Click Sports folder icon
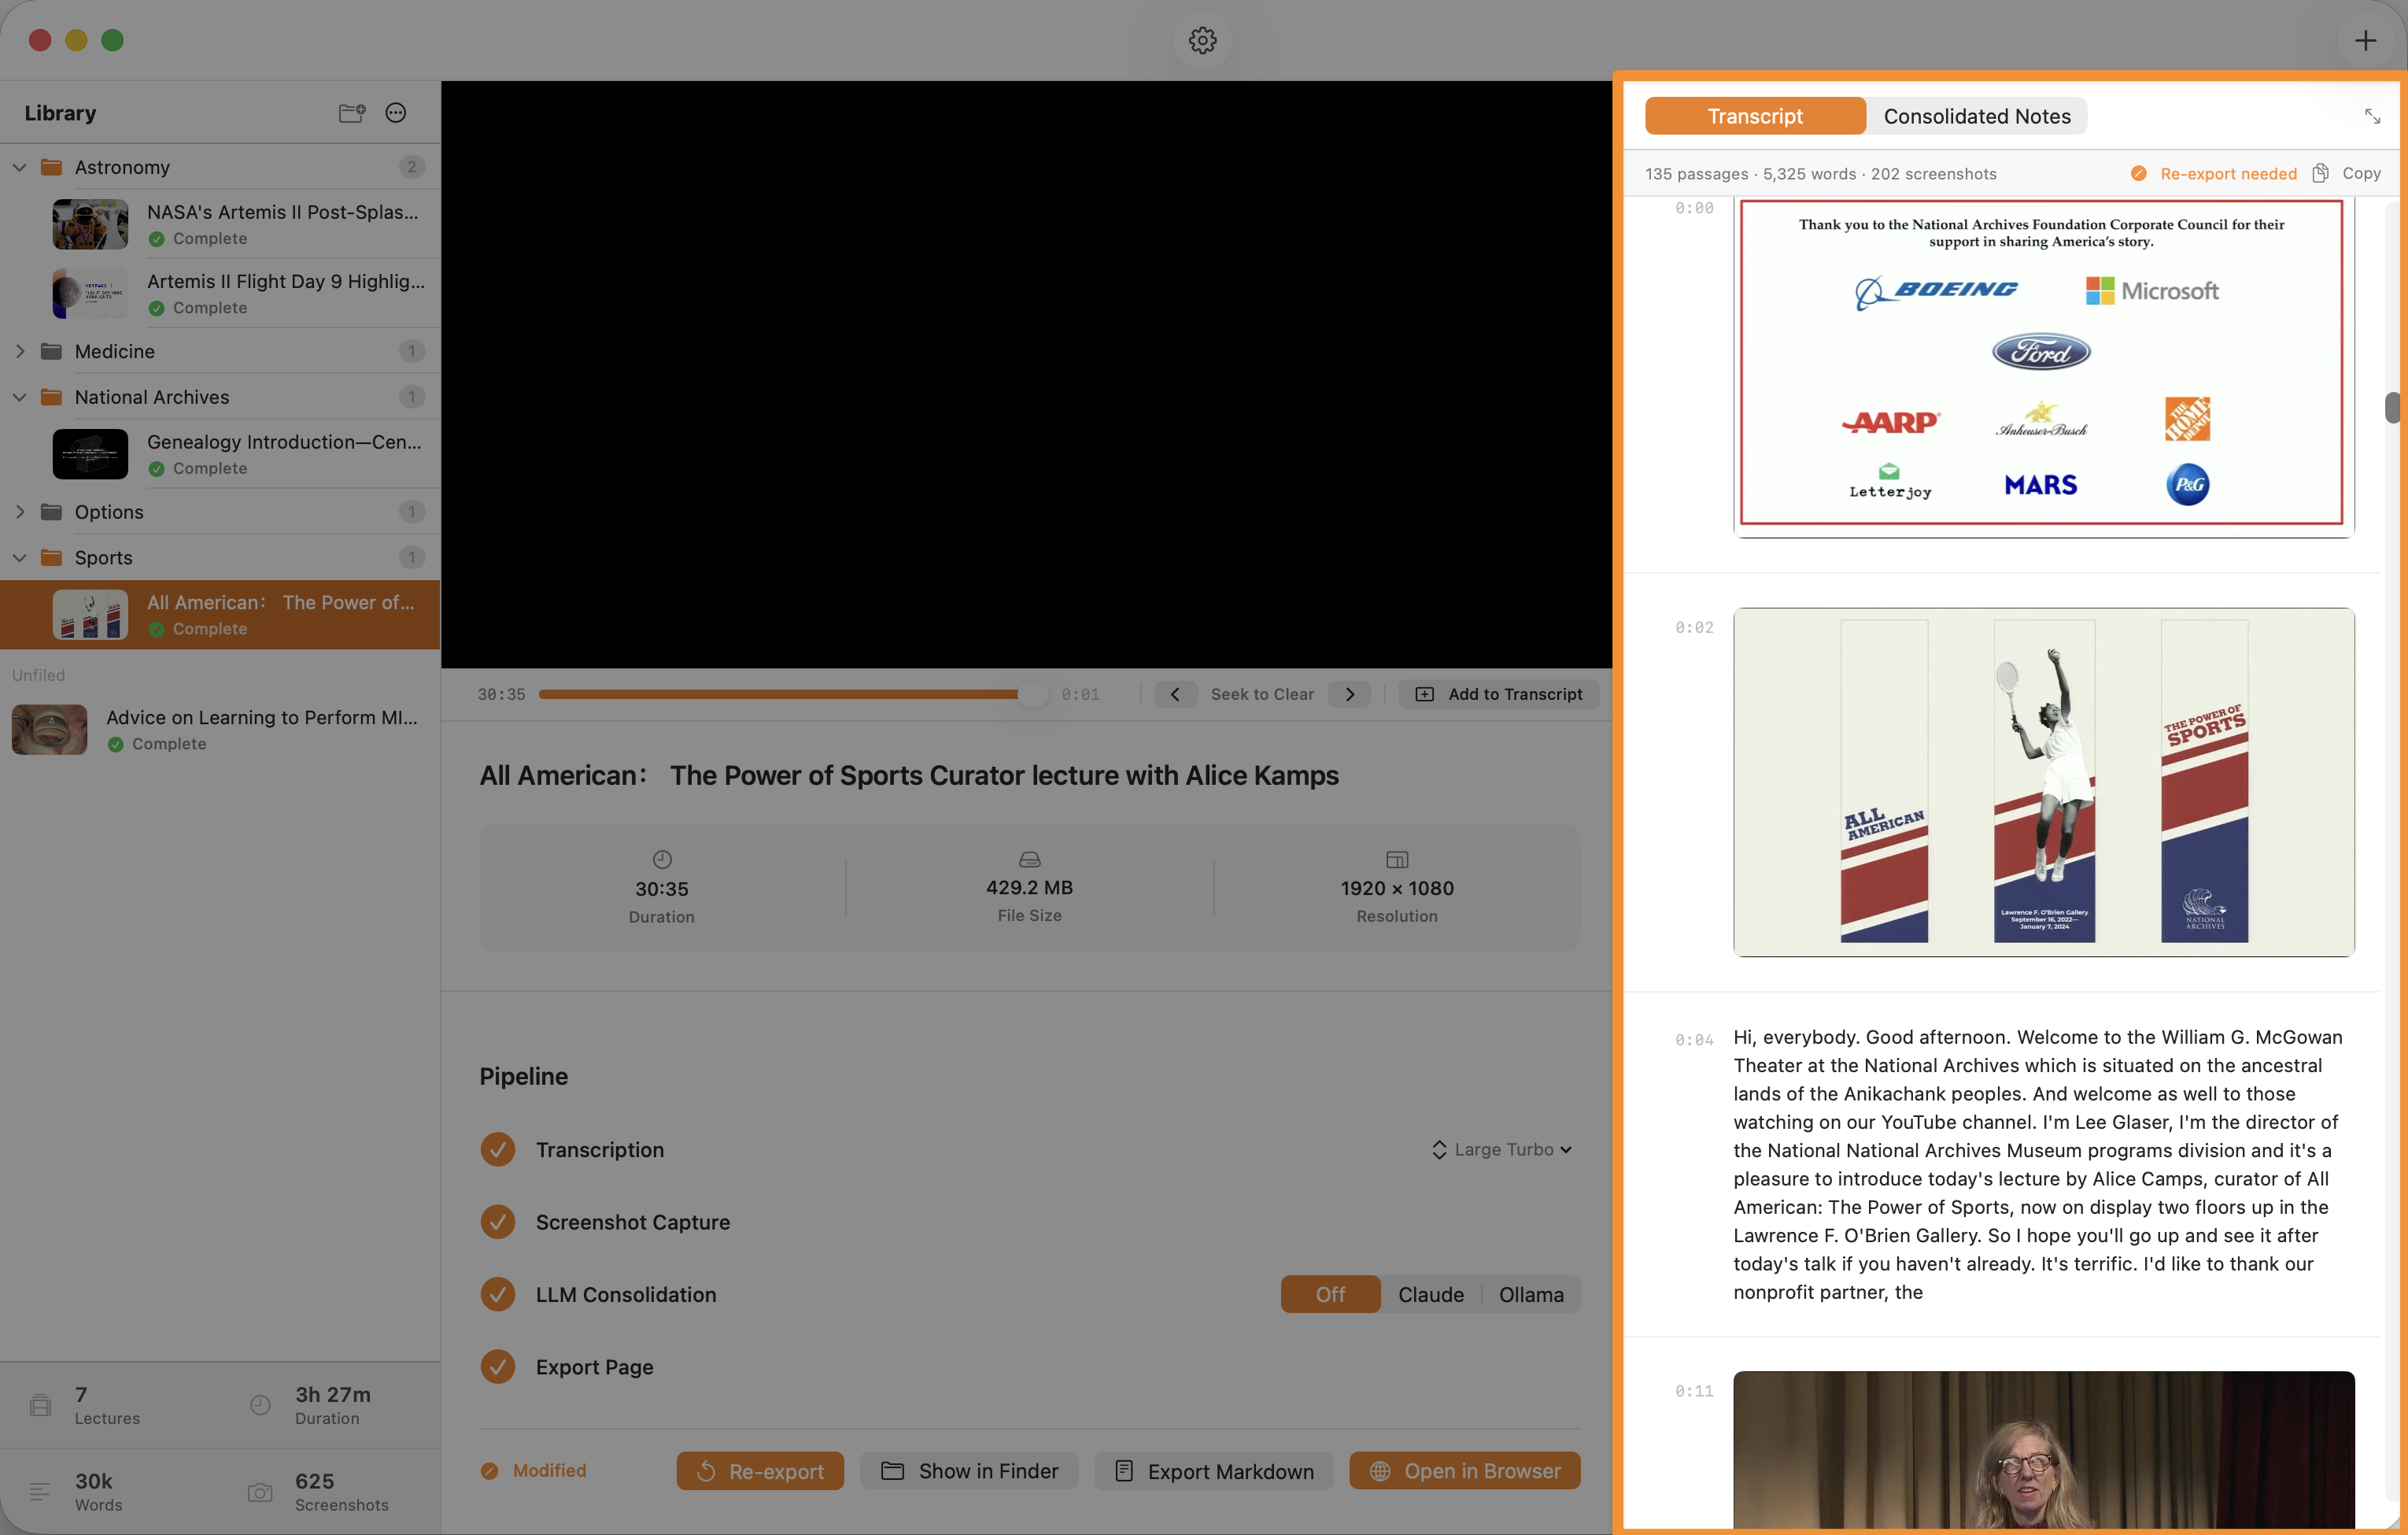This screenshot has width=2408, height=1535. pos(51,558)
